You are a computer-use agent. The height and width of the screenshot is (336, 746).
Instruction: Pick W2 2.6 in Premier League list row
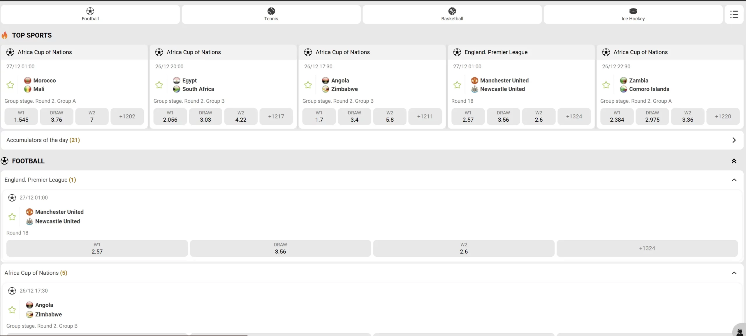464,248
